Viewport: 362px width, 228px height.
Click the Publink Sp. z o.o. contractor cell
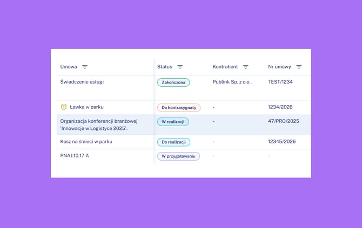[x=232, y=82]
